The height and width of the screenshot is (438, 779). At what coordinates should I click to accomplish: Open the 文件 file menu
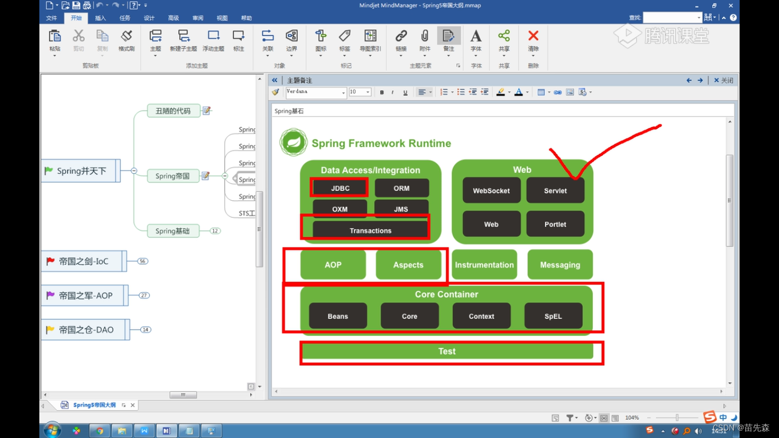tap(51, 18)
